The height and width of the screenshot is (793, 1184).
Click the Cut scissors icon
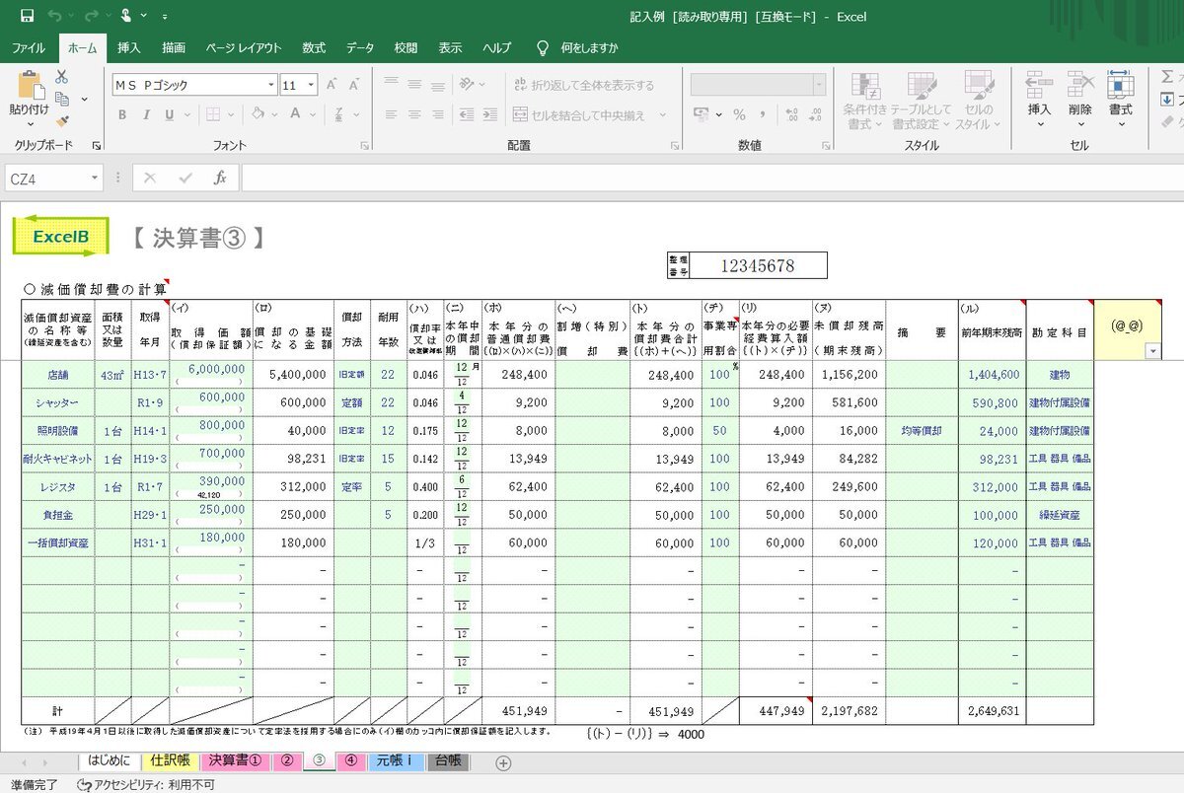(x=62, y=77)
